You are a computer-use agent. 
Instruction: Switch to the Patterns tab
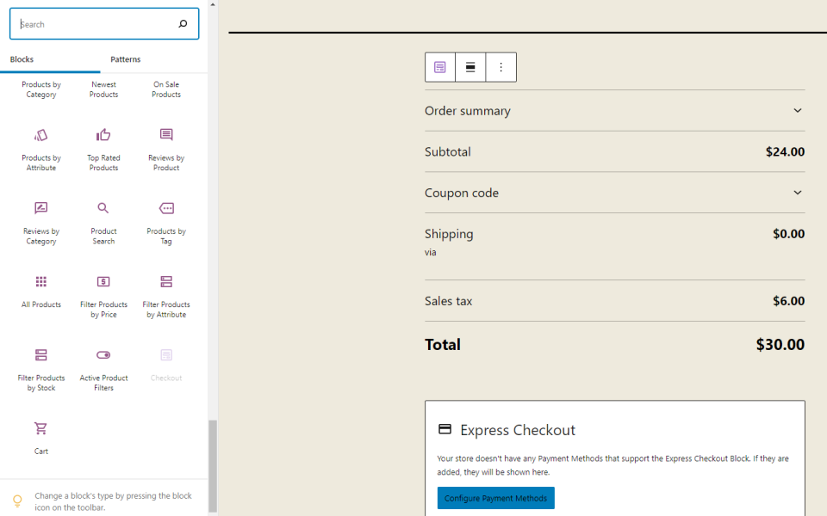pos(126,59)
